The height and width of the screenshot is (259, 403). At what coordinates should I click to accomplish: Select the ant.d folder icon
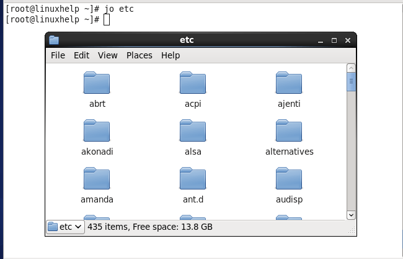tap(193, 178)
